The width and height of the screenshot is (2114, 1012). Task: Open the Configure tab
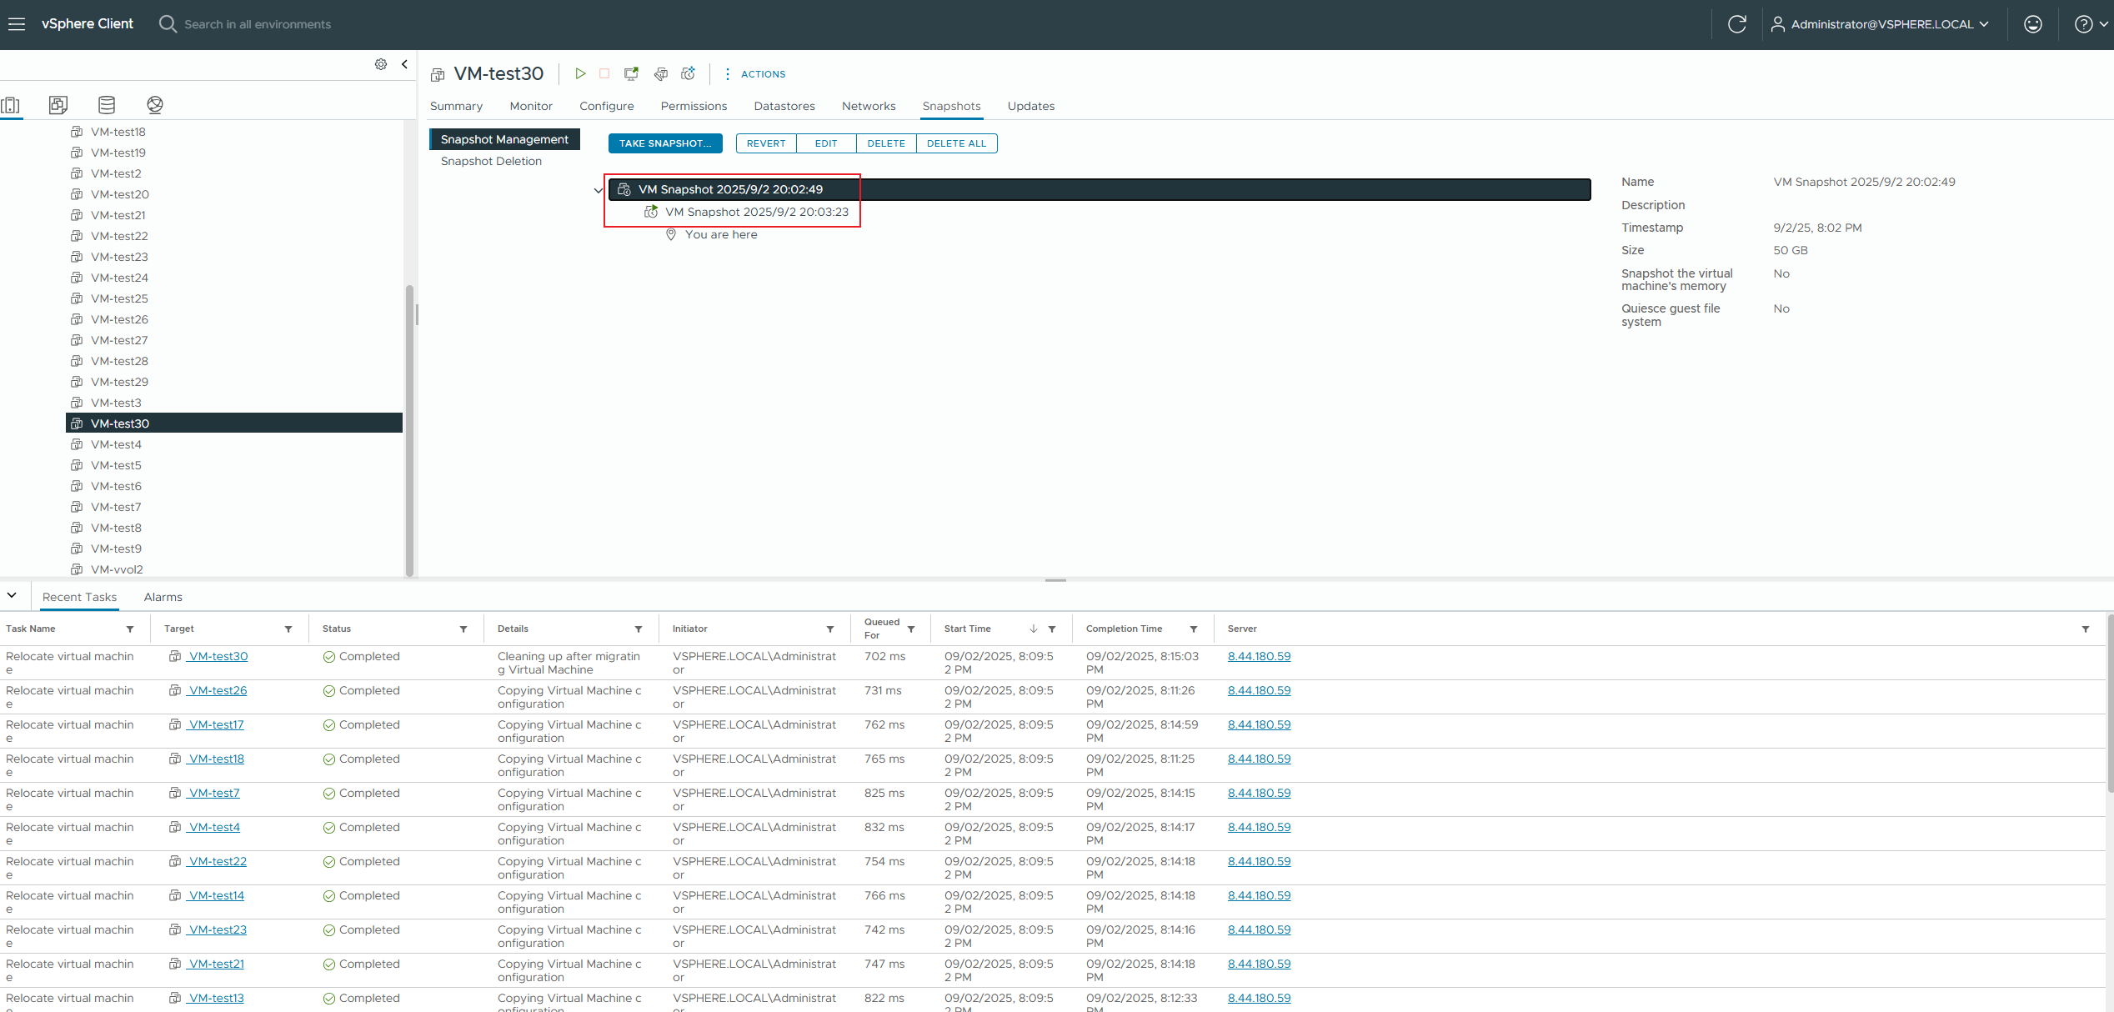(x=607, y=106)
